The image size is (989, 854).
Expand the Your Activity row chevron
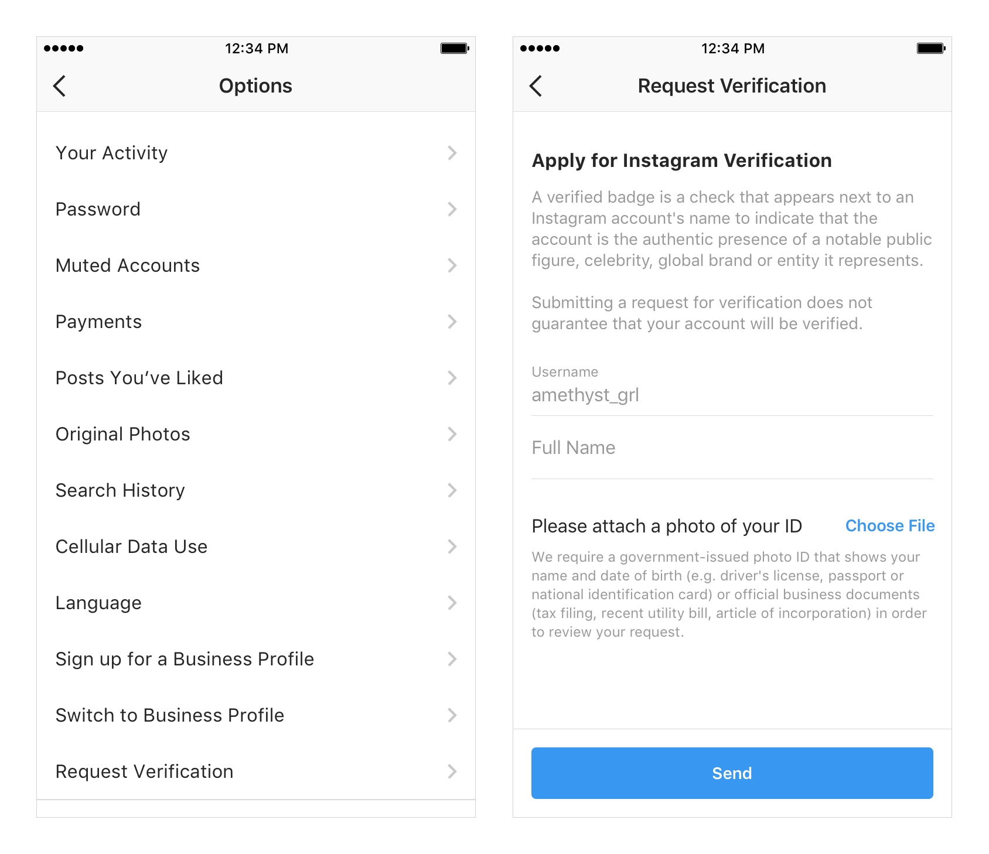pyautogui.click(x=452, y=153)
